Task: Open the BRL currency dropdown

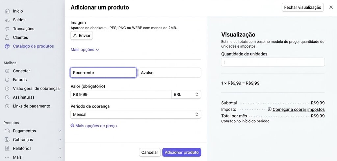Action: (186, 94)
